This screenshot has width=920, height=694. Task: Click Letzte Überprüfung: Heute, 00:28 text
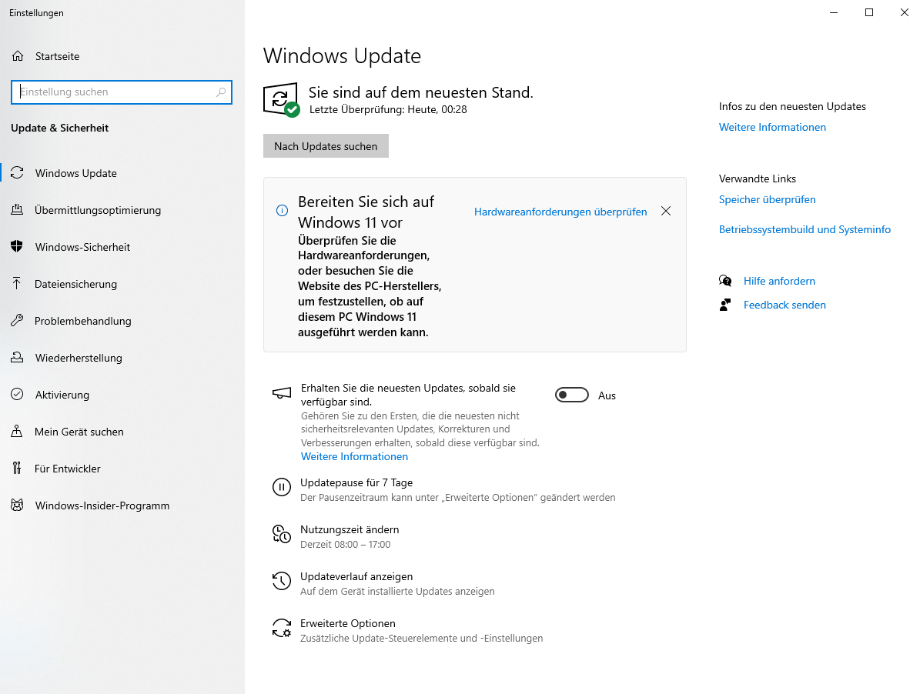[x=388, y=109]
